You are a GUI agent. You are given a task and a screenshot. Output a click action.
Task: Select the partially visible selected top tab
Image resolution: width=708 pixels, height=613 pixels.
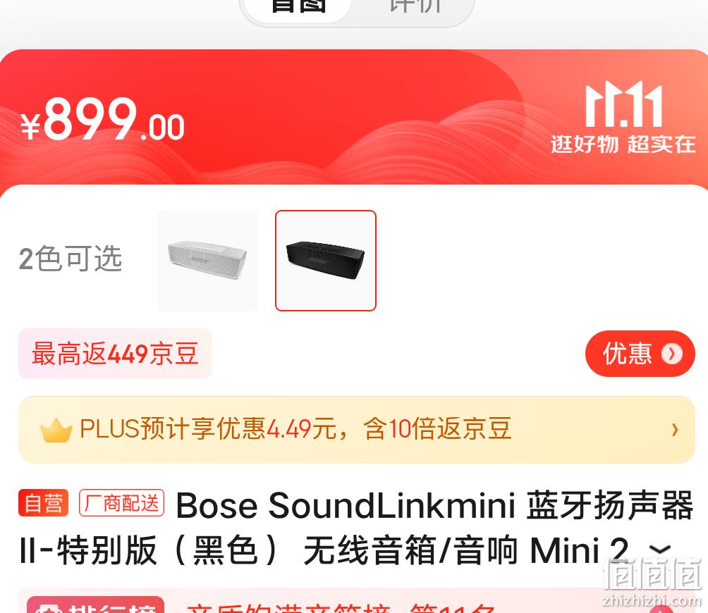point(298,6)
